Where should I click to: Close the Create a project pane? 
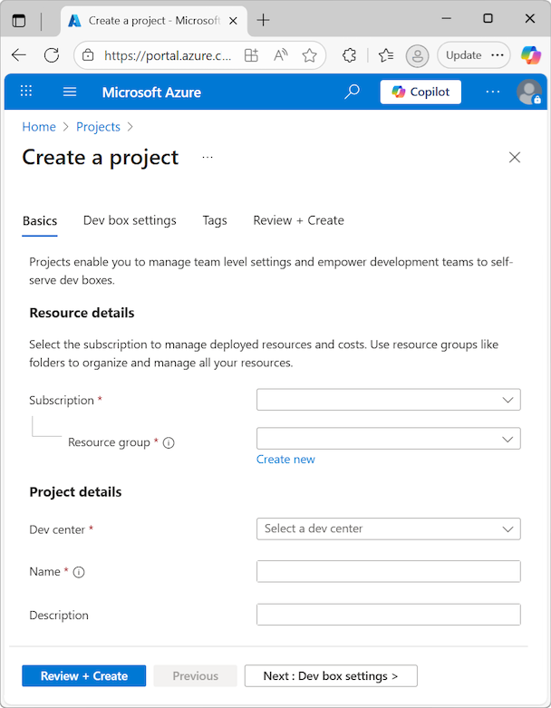point(515,158)
